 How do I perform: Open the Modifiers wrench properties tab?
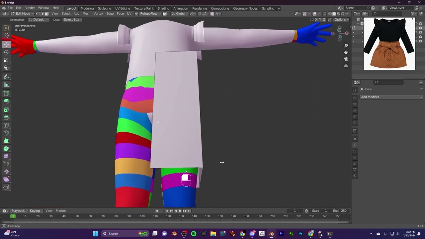(355, 145)
